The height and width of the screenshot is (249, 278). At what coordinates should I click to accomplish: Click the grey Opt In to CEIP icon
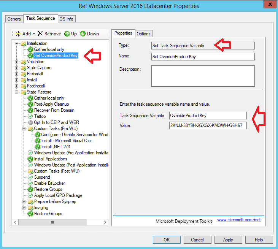click(x=31, y=122)
